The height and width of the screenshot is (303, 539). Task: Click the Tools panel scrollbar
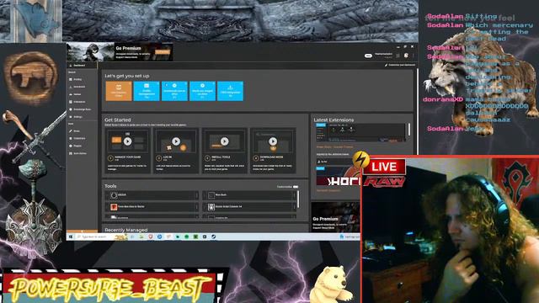click(298, 199)
